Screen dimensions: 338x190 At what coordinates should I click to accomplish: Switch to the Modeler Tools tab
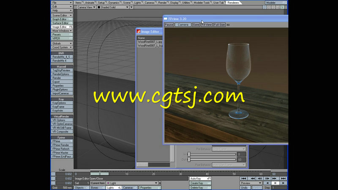202,3
